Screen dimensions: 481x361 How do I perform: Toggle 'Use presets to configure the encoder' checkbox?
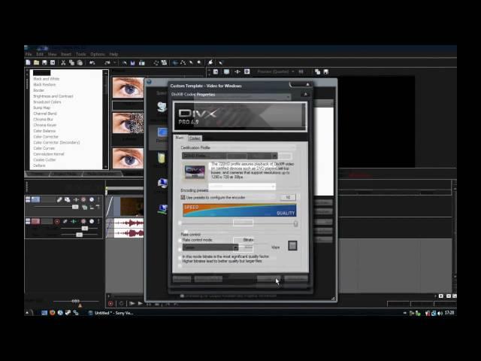[183, 197]
